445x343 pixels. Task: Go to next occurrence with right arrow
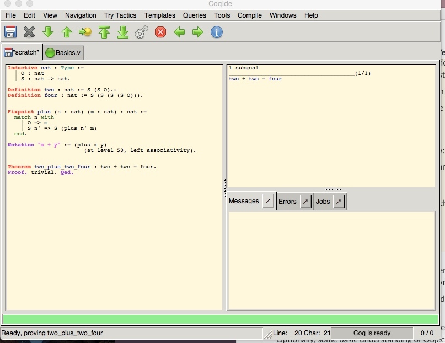pos(198,32)
